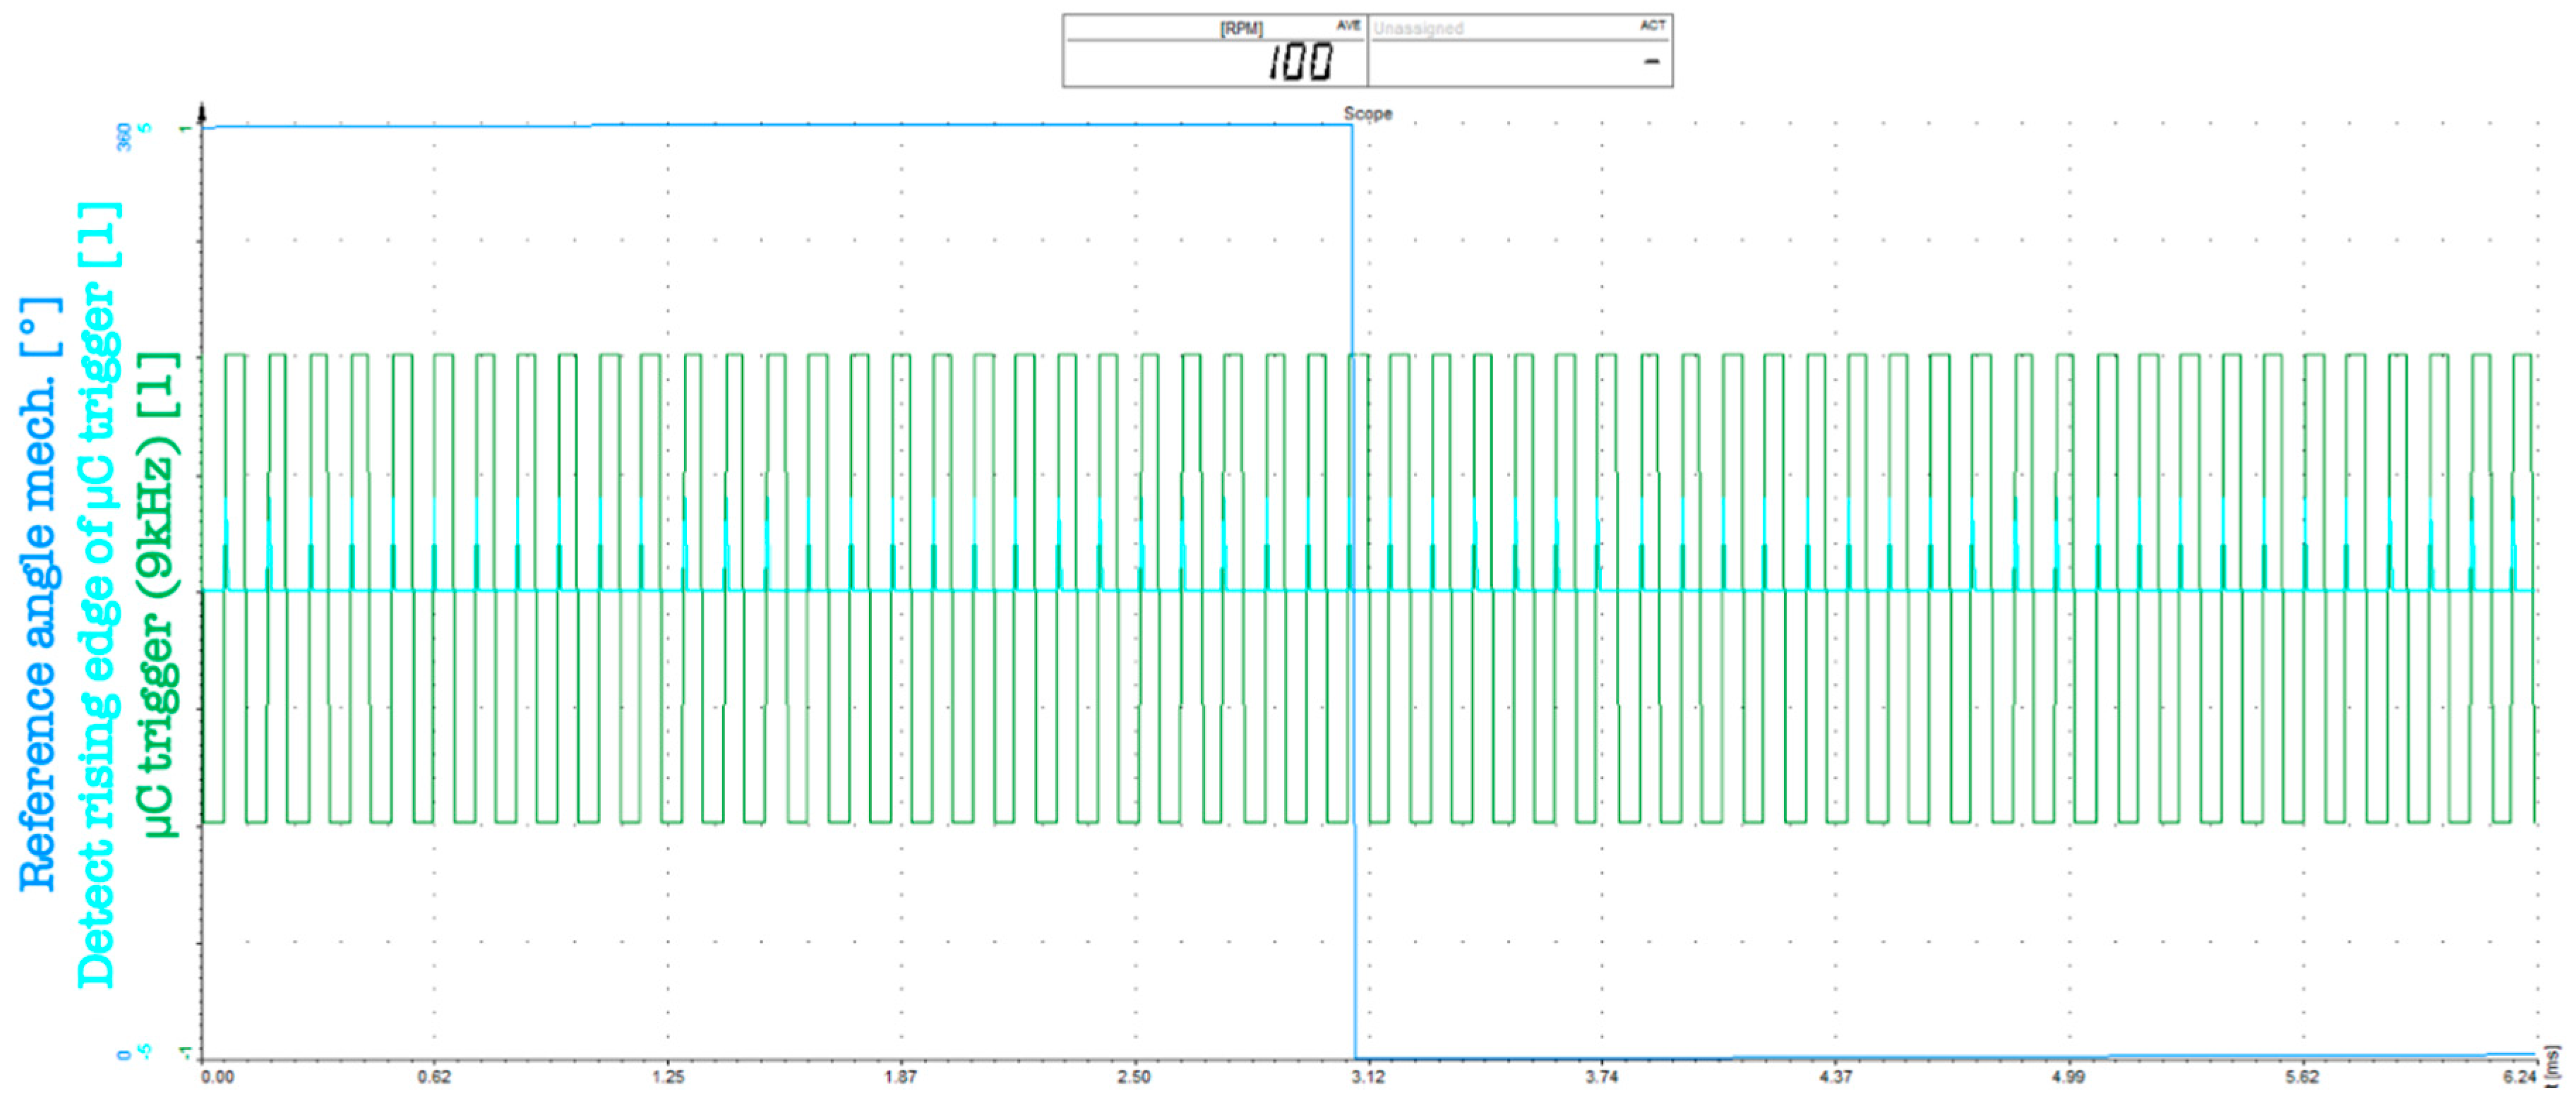Viewport: 2576px width, 1103px height.
Task: Click the 4.37 time axis tick
Action: (x=1835, y=1077)
